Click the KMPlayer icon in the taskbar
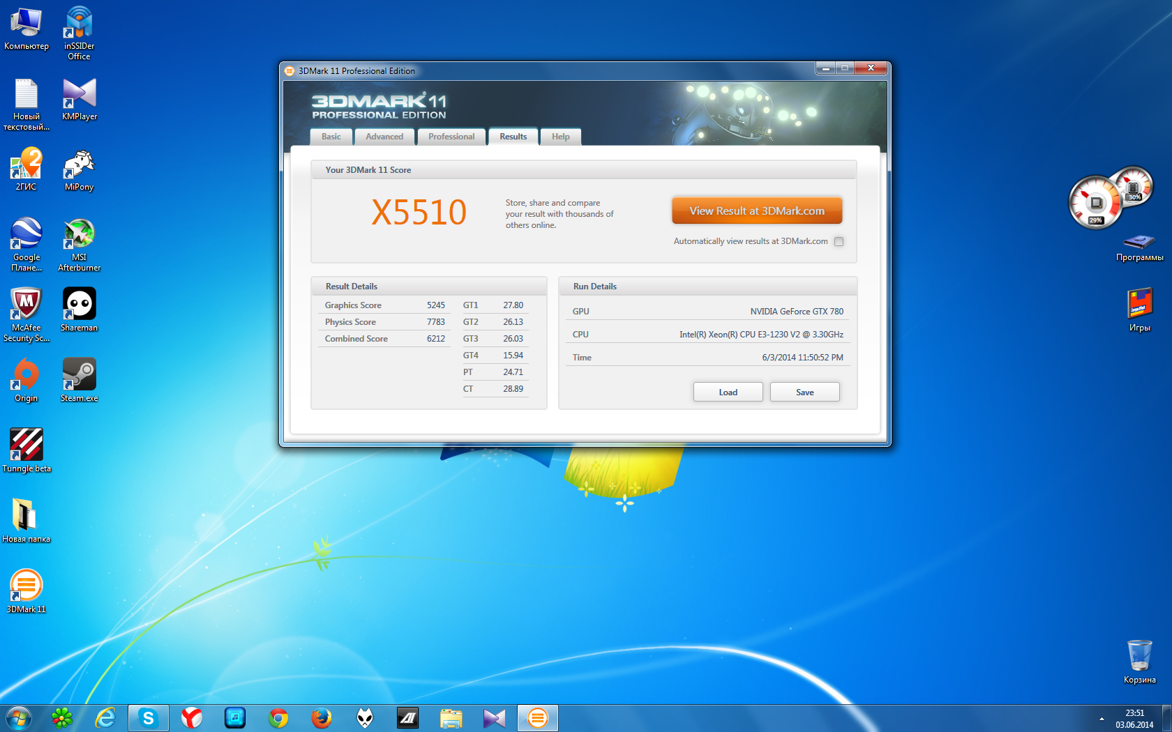 495,718
